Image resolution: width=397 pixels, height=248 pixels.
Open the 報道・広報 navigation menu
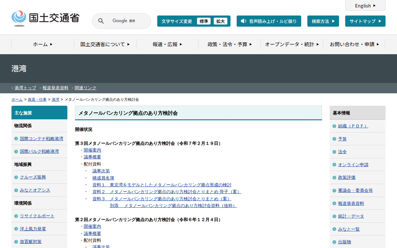point(167,44)
